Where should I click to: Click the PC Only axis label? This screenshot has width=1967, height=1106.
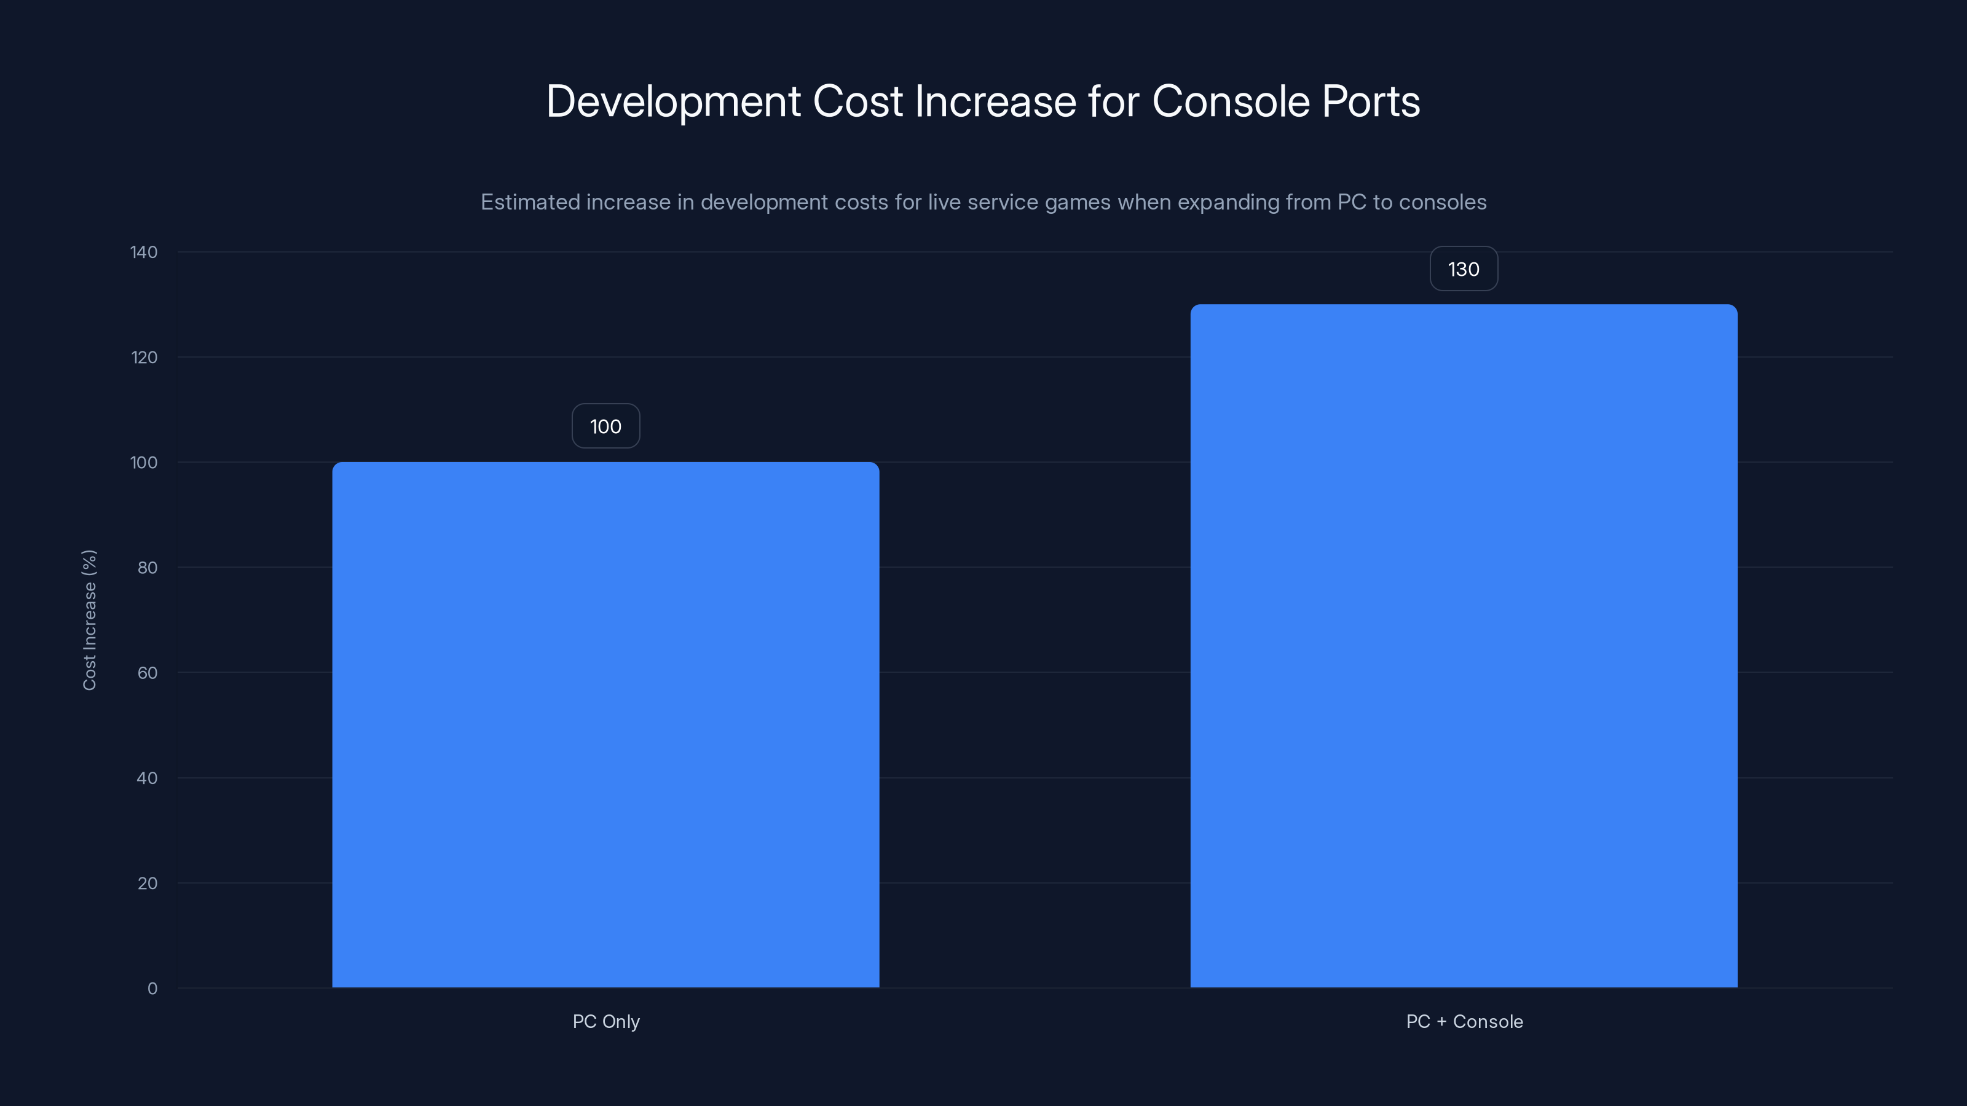pyautogui.click(x=605, y=1021)
